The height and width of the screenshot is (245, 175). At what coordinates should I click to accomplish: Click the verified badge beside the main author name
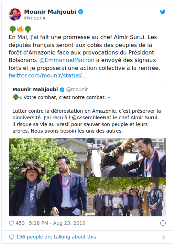click(80, 12)
